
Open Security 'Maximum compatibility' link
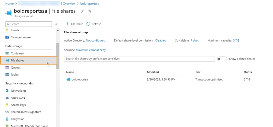(x=91, y=50)
